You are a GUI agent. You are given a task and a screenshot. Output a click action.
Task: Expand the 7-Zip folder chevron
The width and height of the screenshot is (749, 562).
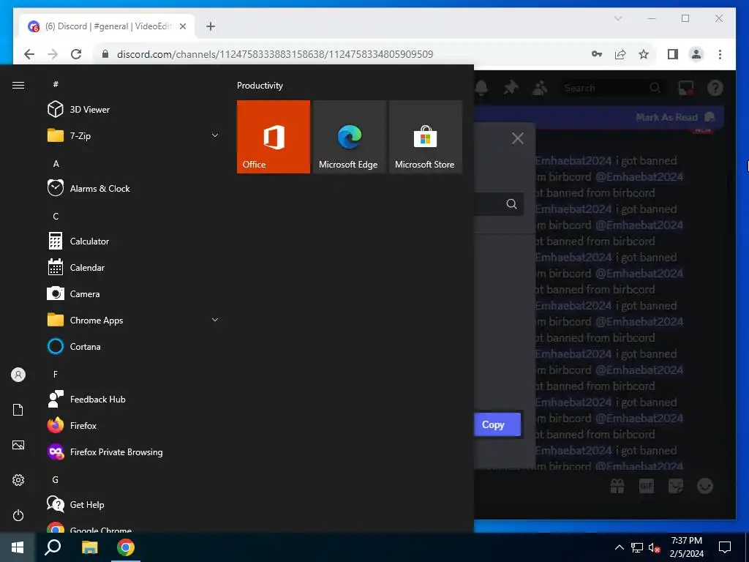tap(215, 135)
